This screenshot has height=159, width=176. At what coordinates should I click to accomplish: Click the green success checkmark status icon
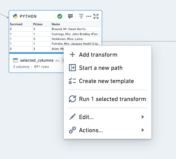click(x=60, y=16)
